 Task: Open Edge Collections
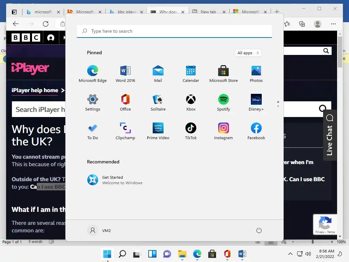click(302, 24)
